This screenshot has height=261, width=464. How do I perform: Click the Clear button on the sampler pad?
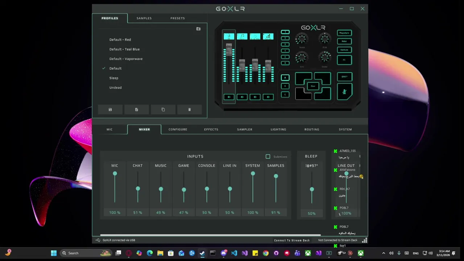pos(313,86)
